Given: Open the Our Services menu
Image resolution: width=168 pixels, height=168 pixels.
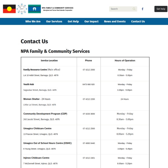Looking at the screenshot, I should click(x=54, y=22).
